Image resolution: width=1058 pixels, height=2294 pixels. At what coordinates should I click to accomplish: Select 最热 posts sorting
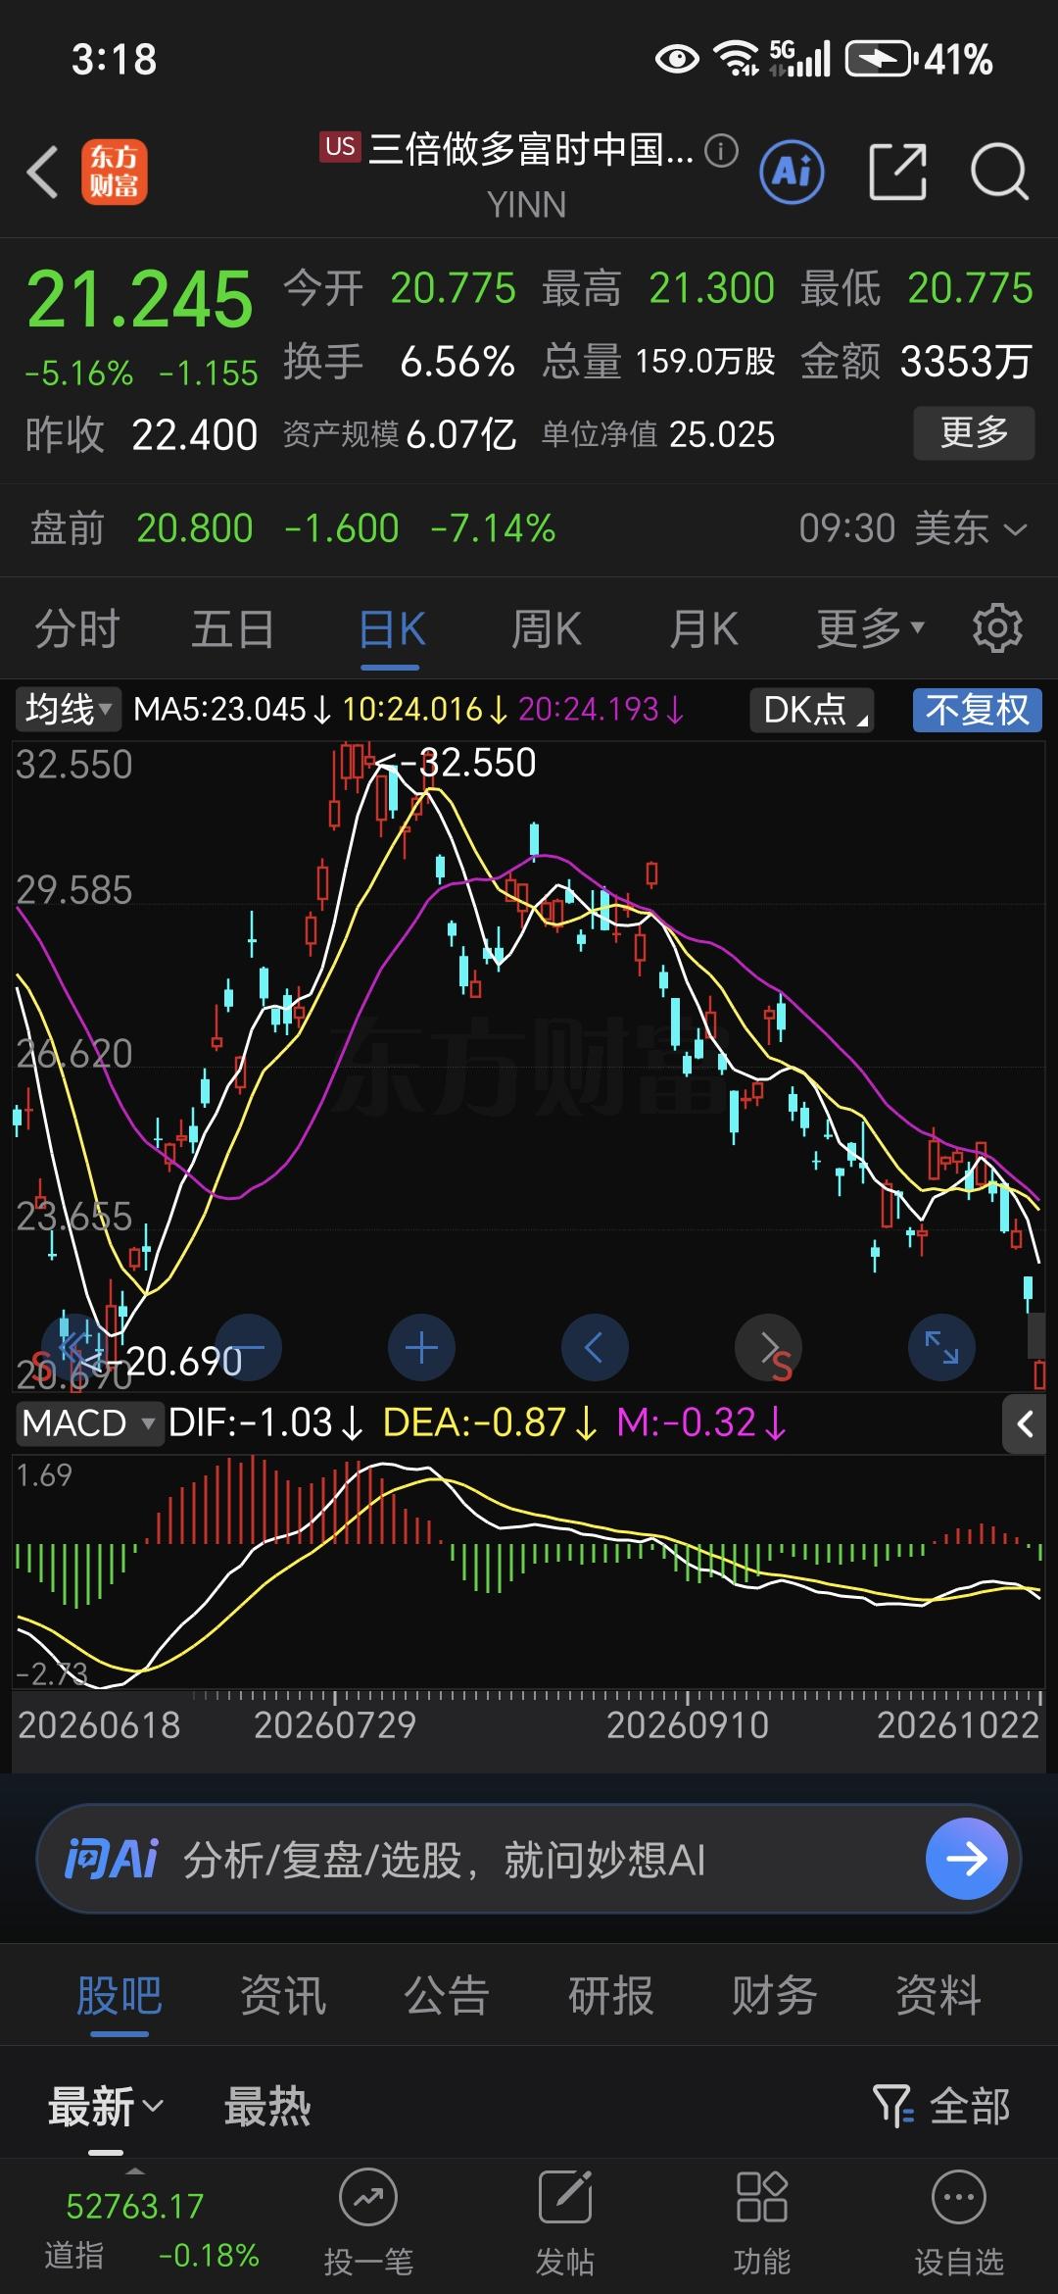[x=267, y=2106]
